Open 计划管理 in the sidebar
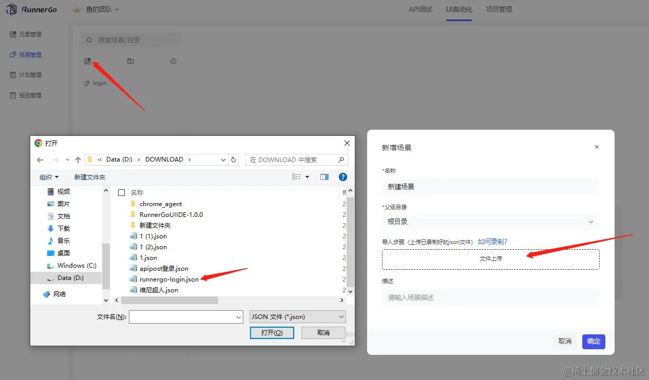Screen dimensions: 649x380 [26, 75]
